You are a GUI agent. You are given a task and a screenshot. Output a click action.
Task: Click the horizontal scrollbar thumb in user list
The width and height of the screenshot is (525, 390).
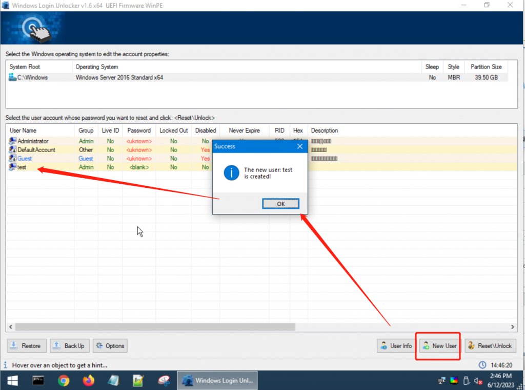(x=155, y=327)
